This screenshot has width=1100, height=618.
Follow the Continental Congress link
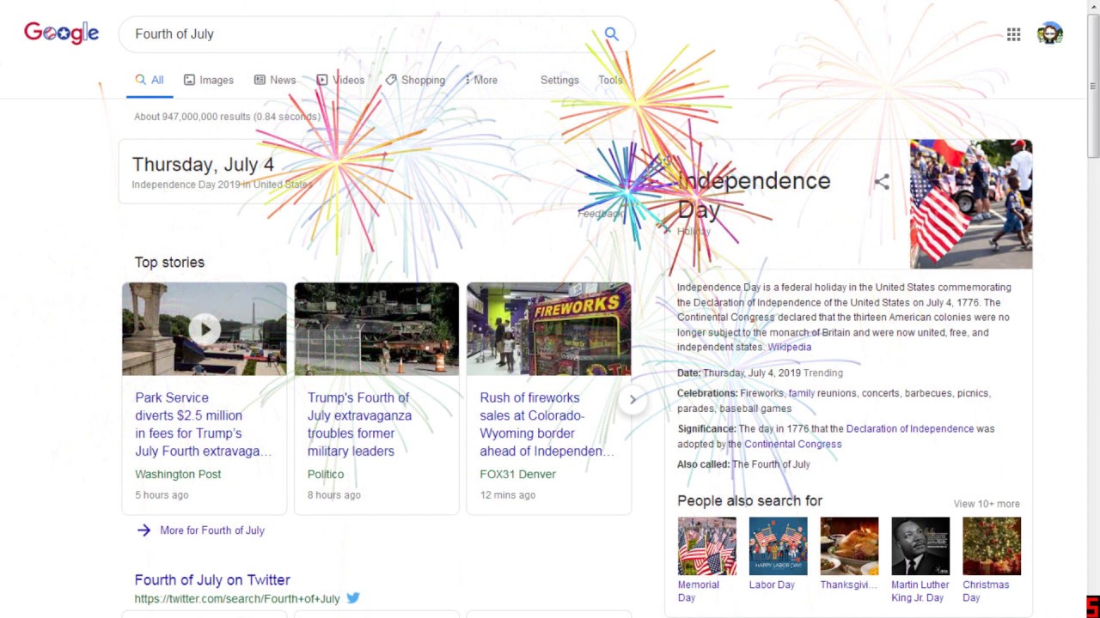coord(792,444)
